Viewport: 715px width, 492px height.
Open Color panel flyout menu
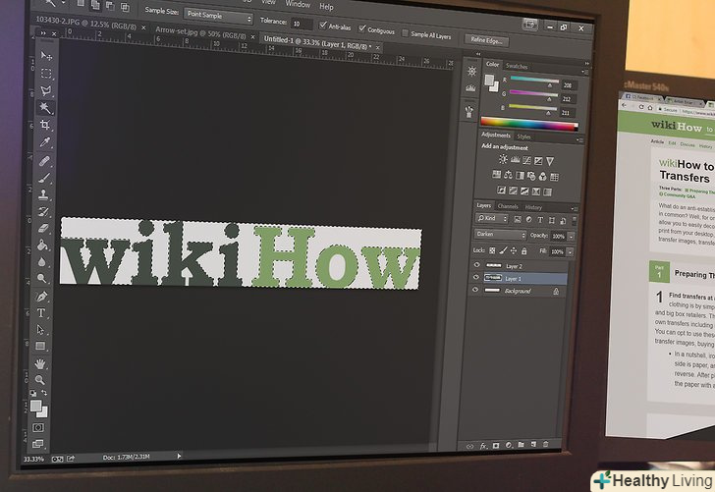[x=584, y=72]
